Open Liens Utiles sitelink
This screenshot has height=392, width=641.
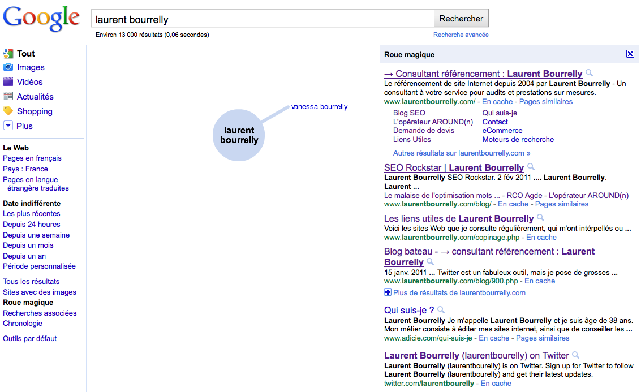412,139
